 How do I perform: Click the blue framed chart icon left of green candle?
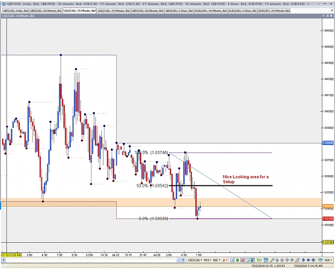click(233, 260)
